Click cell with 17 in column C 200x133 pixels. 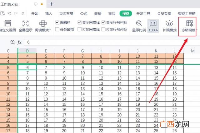[8, 131]
